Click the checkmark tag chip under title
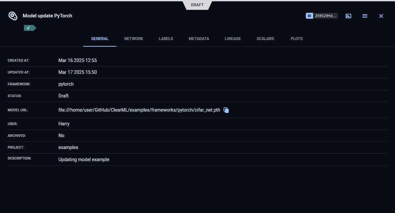 click(30, 28)
